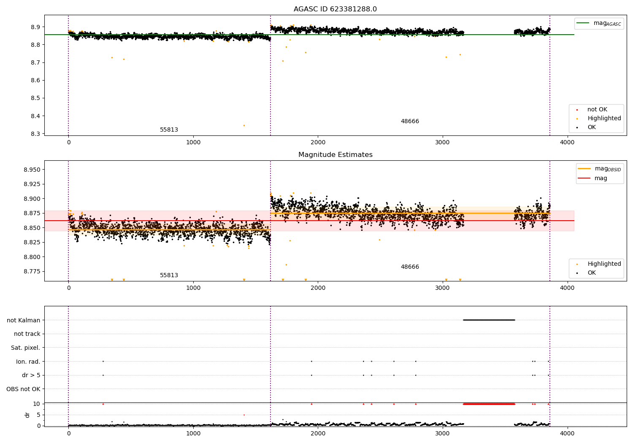
Task: Click x-tick '3000' under Magnitude Estimates plot
Action: click(443, 288)
